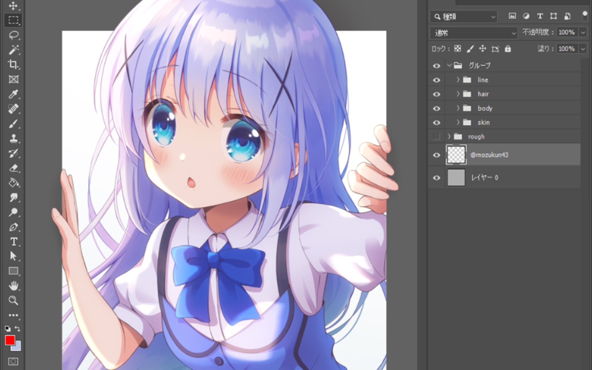This screenshot has width=592, height=370.
Task: Hide the skin group
Action: (x=436, y=123)
